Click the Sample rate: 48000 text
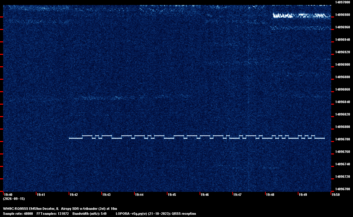Screen dimensions: 353x217 (x=18, y=214)
